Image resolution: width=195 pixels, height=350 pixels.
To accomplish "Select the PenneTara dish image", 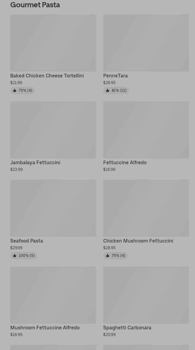I will pyautogui.click(x=146, y=43).
